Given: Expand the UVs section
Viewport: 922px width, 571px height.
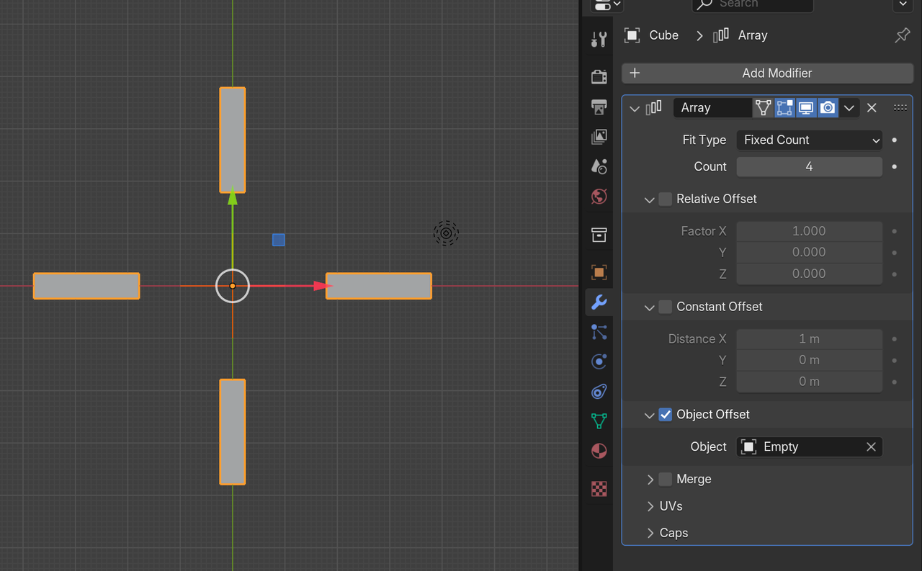Looking at the screenshot, I should click(x=650, y=506).
